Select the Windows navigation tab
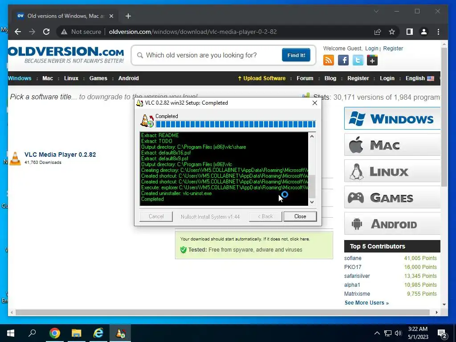 point(20,78)
